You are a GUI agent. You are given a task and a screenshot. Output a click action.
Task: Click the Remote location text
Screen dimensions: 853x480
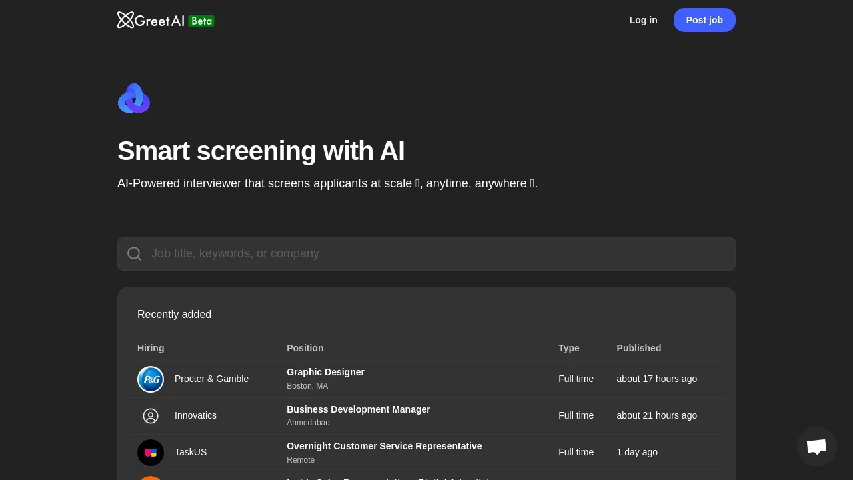tap(301, 460)
